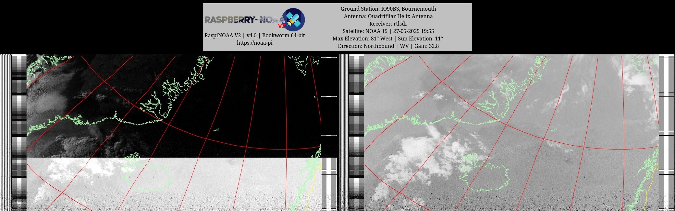Click the RASPBERRY-NOAA logo text
This screenshot has height=211, width=675.
[245, 20]
